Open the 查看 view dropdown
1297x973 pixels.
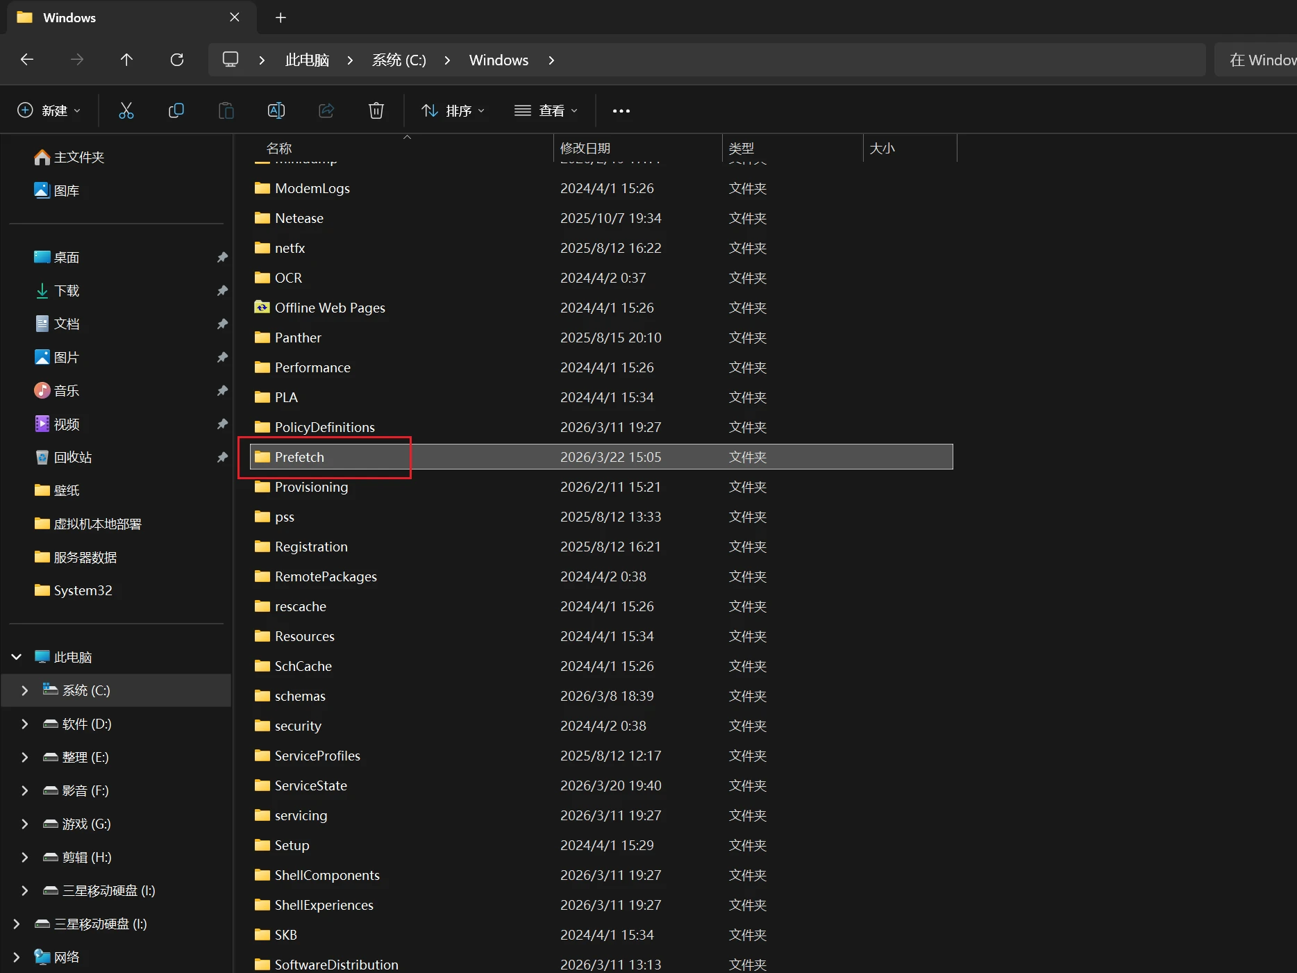(x=546, y=110)
